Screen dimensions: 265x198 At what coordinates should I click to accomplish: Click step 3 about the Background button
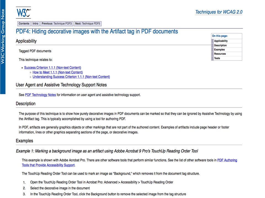click(x=108, y=194)
